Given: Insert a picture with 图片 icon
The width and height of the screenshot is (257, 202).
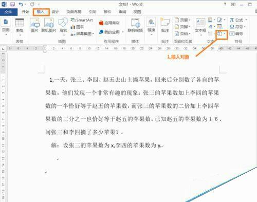Looking at the screenshot, I should [x=34, y=25].
